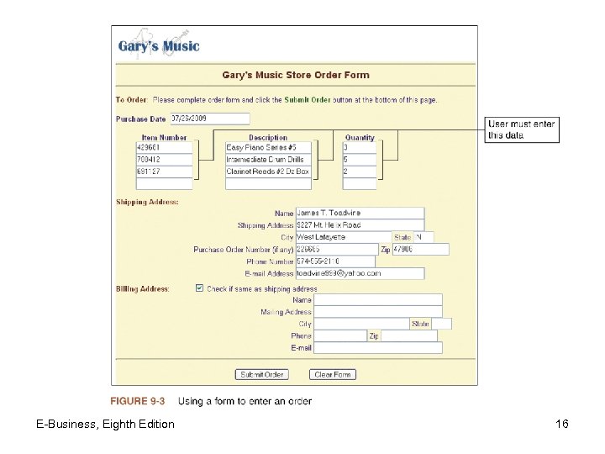The image size is (605, 454).
Task: Click the billing Zip field
Action: [409, 335]
